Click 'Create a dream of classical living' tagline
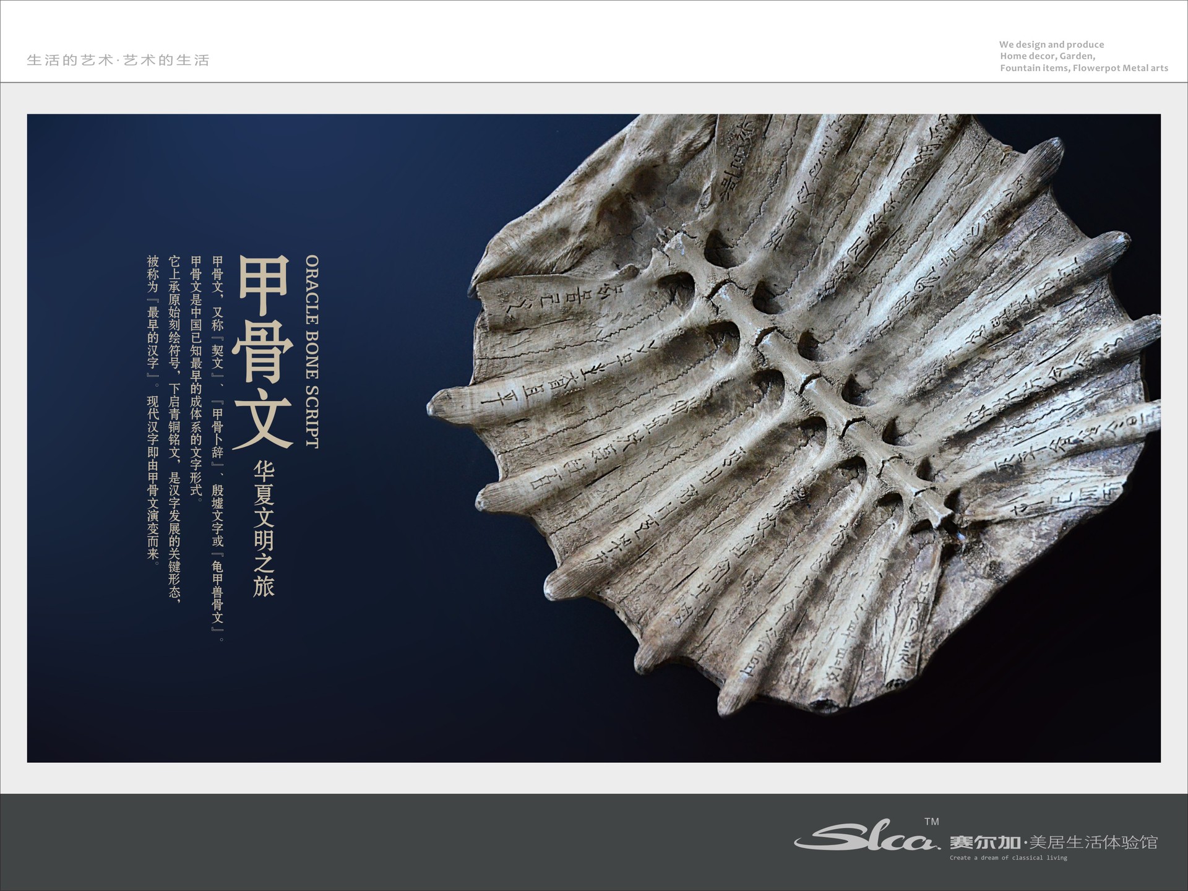This screenshot has height=891, width=1188. coord(1009,858)
